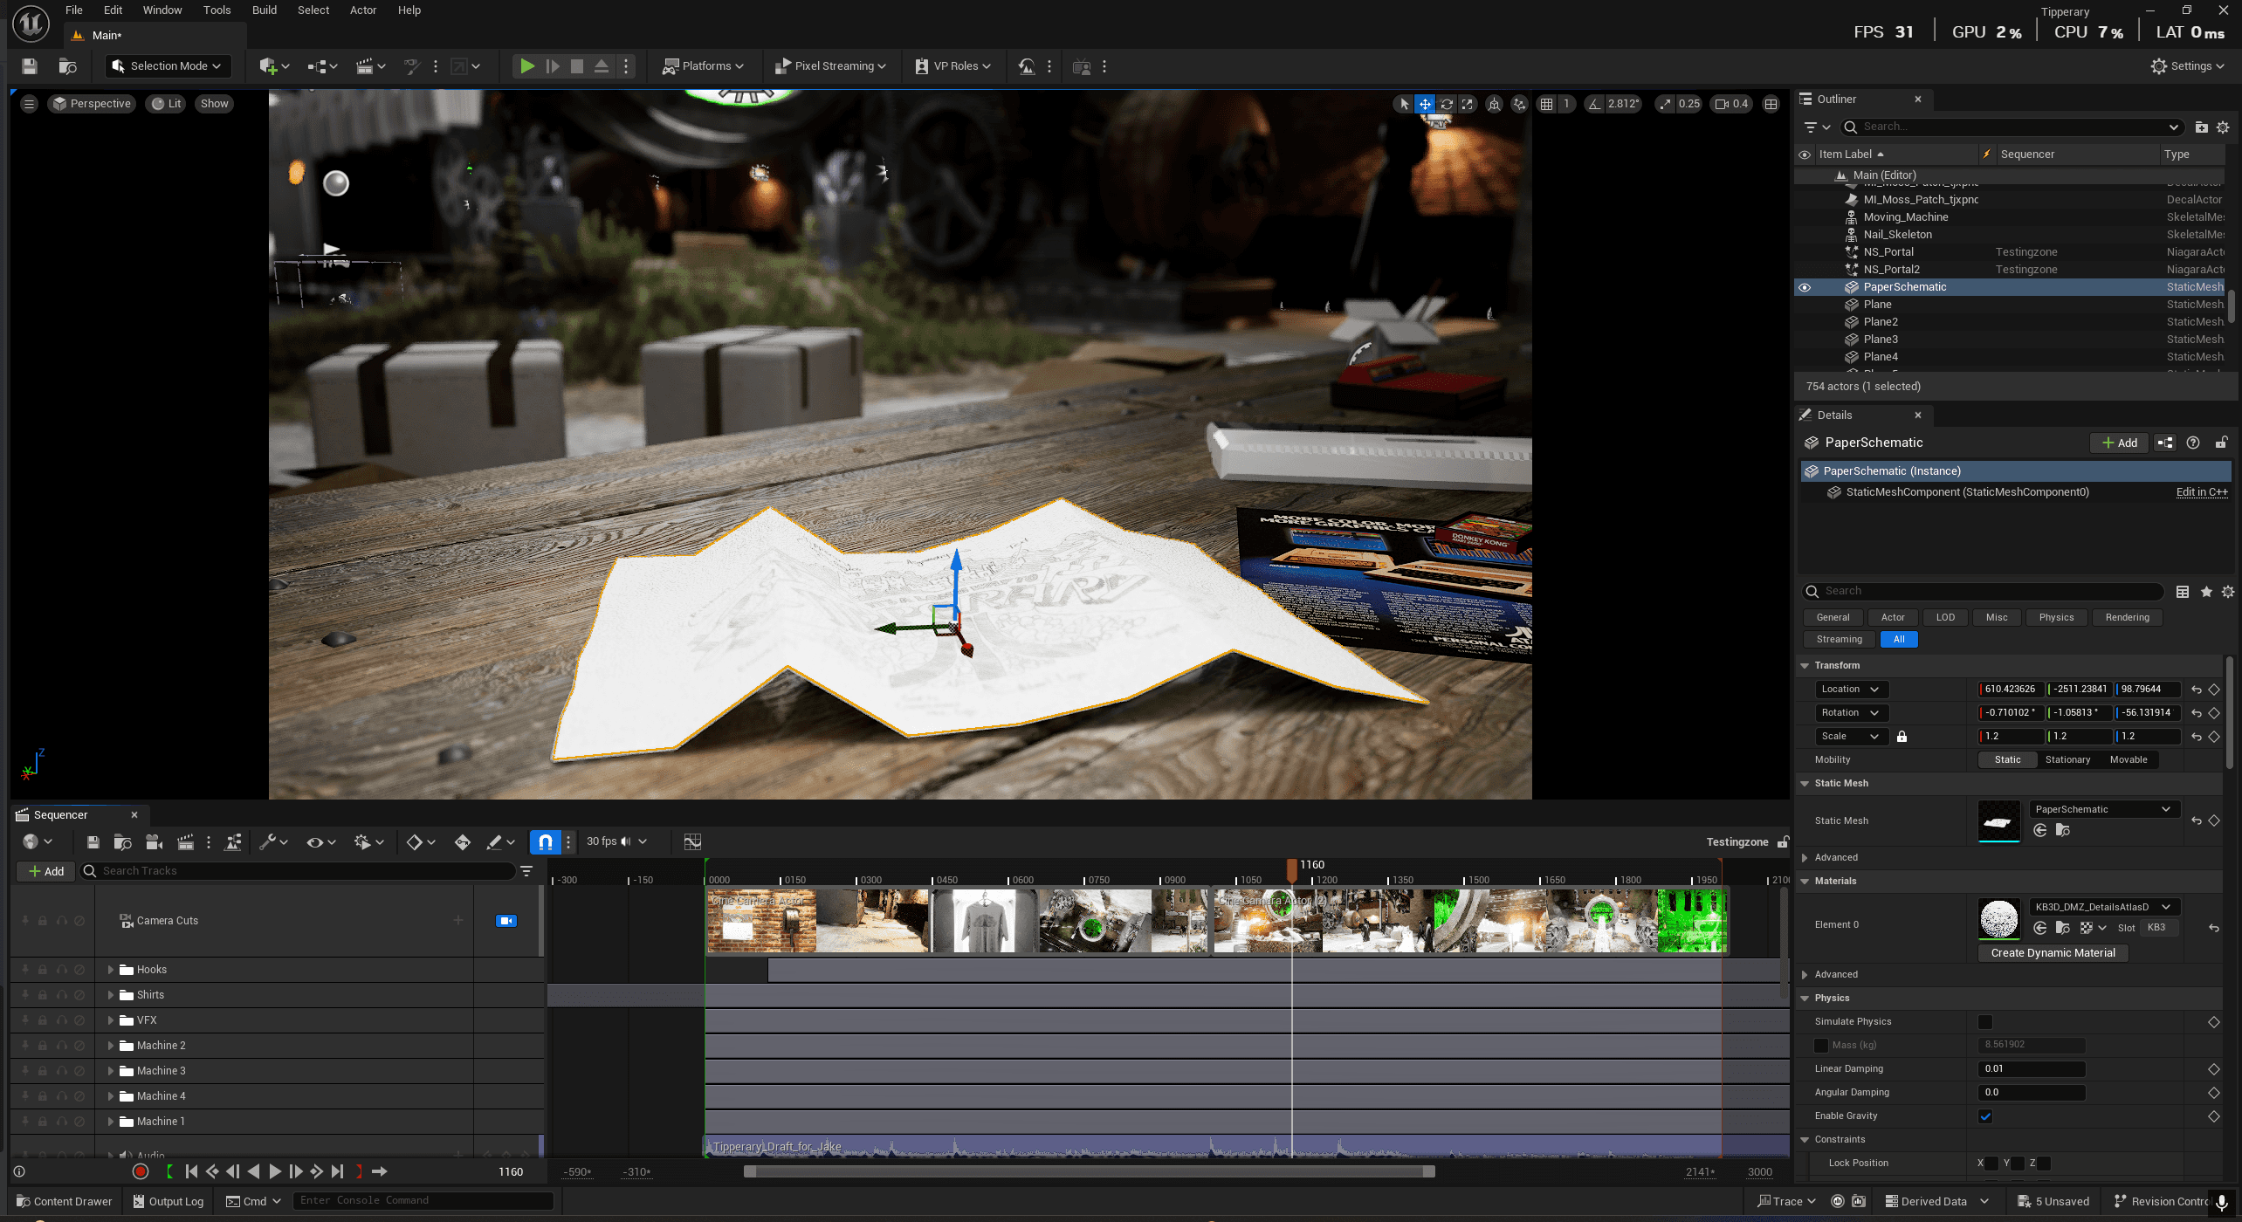This screenshot has height=1222, width=2242.
Task: Enable the Simulate Physics checkbox
Action: coord(1985,1022)
